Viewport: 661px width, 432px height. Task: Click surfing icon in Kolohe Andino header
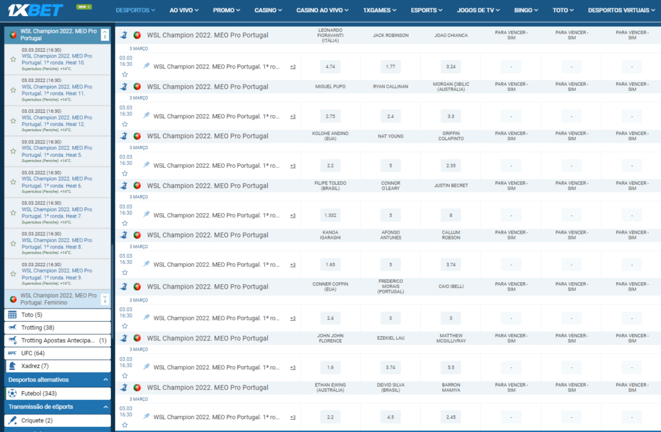(124, 136)
